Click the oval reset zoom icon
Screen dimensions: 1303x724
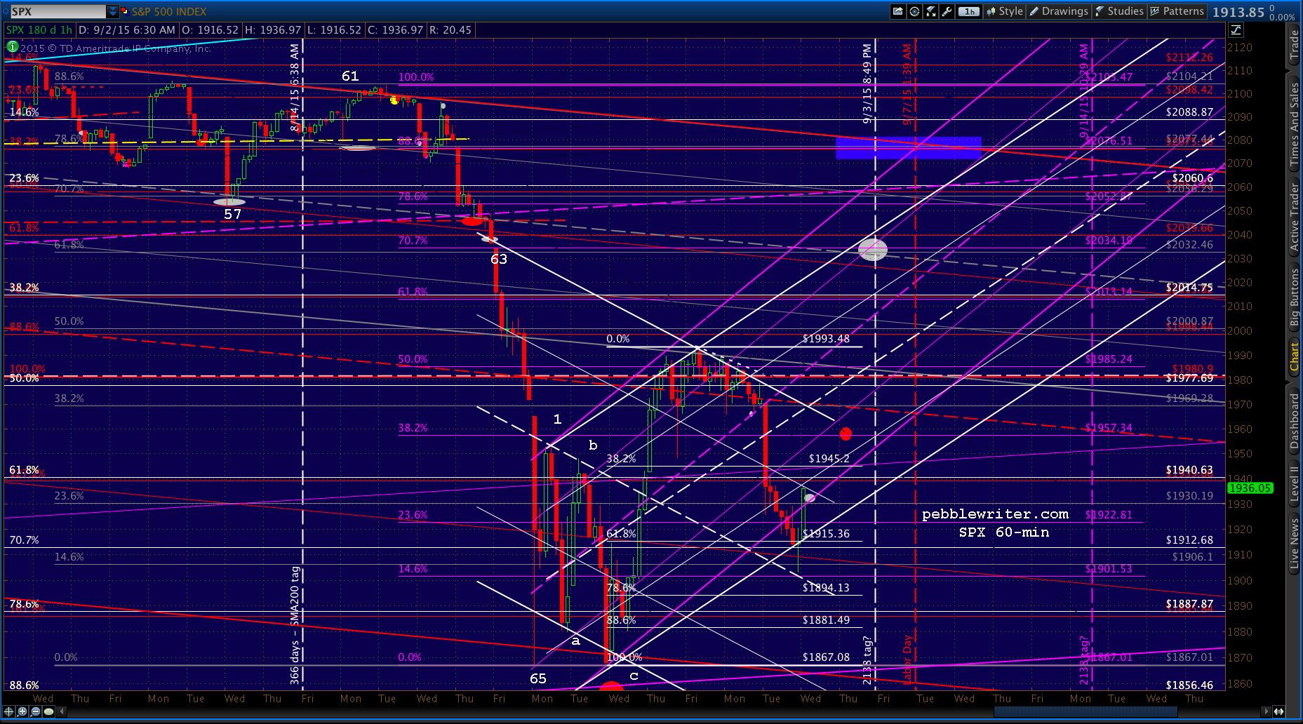click(x=48, y=711)
